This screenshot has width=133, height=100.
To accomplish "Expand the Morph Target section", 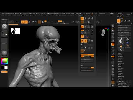I will click(x=121, y=76).
